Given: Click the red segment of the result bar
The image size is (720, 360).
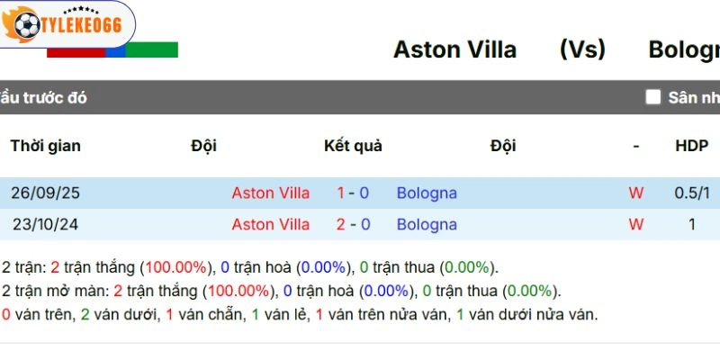Looking at the screenshot, I should 76,51.
